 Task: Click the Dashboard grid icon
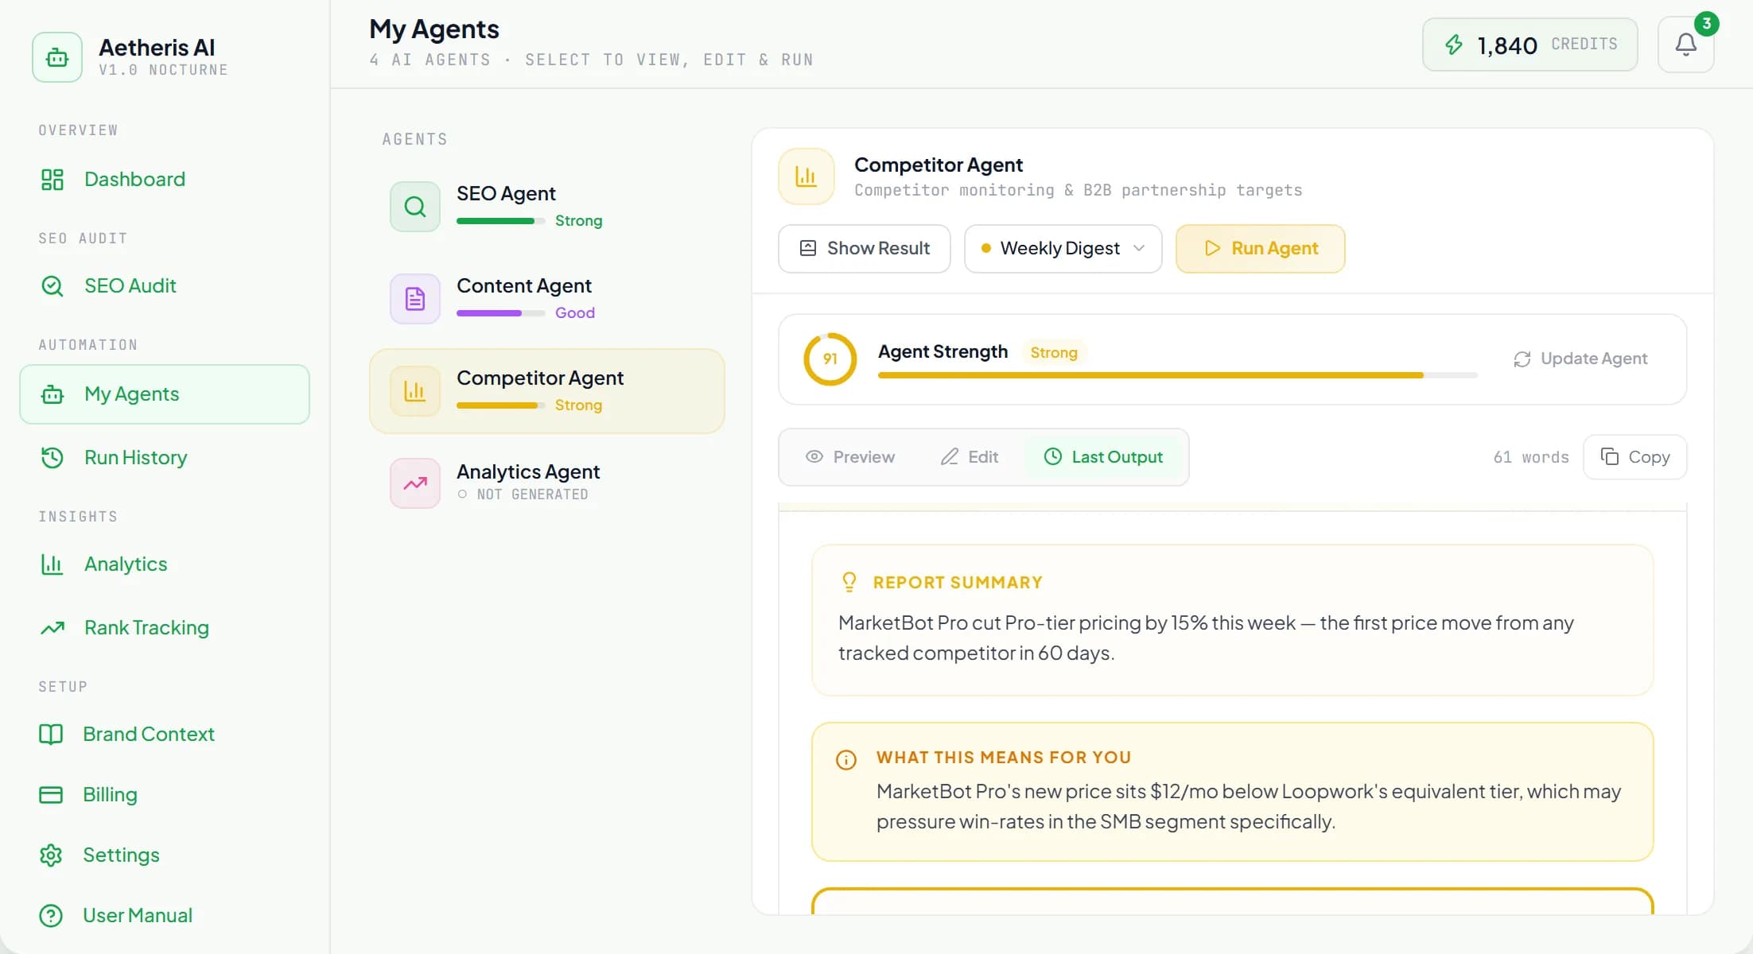[x=52, y=180]
